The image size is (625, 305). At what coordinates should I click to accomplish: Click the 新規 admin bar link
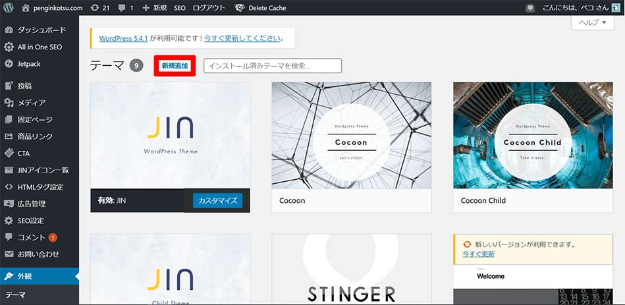point(160,7)
